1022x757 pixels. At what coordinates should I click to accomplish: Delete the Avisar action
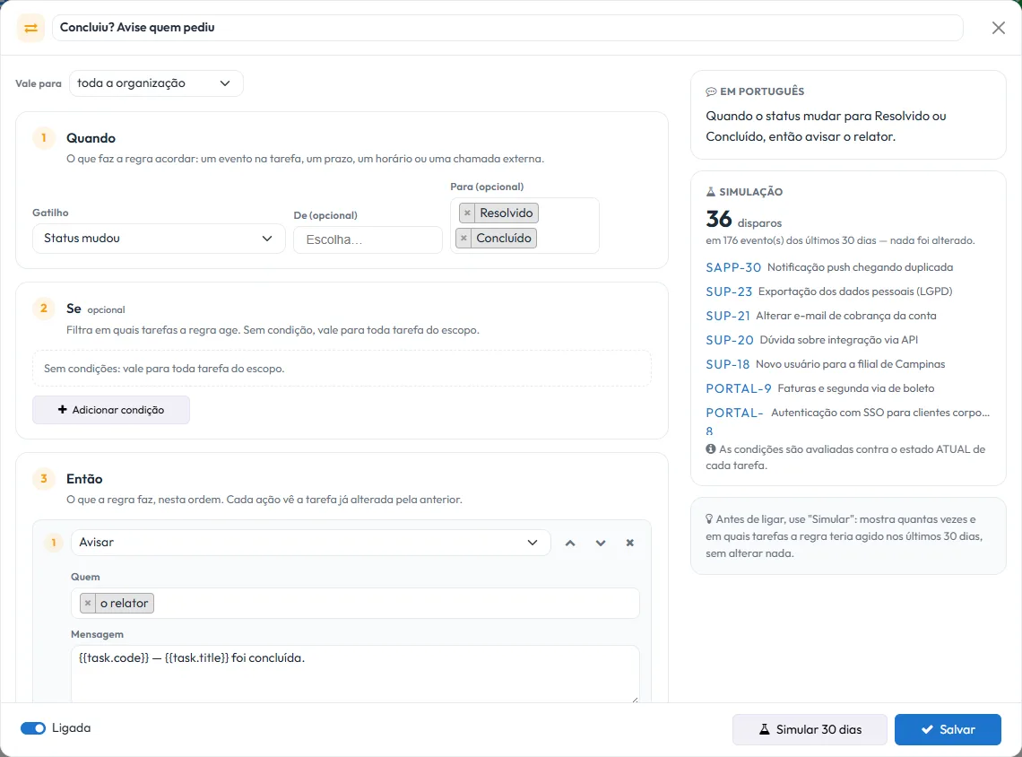[629, 543]
